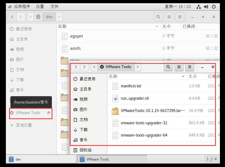
Task: Open the dev window hamburger menu
Action: 180,17
